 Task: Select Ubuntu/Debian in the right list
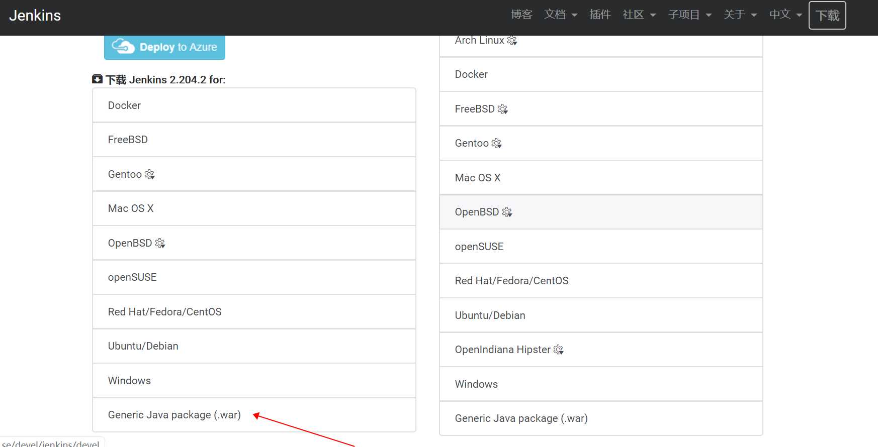click(601, 315)
